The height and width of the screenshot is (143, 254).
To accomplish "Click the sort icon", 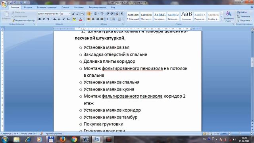I will [x=117, y=14].
